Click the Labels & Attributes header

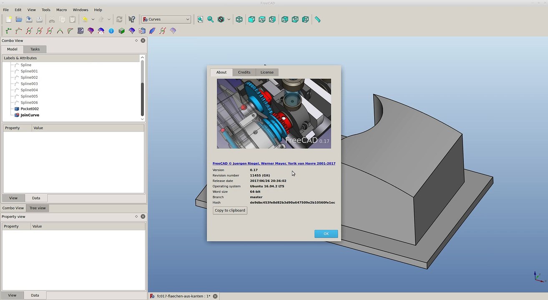(x=70, y=58)
